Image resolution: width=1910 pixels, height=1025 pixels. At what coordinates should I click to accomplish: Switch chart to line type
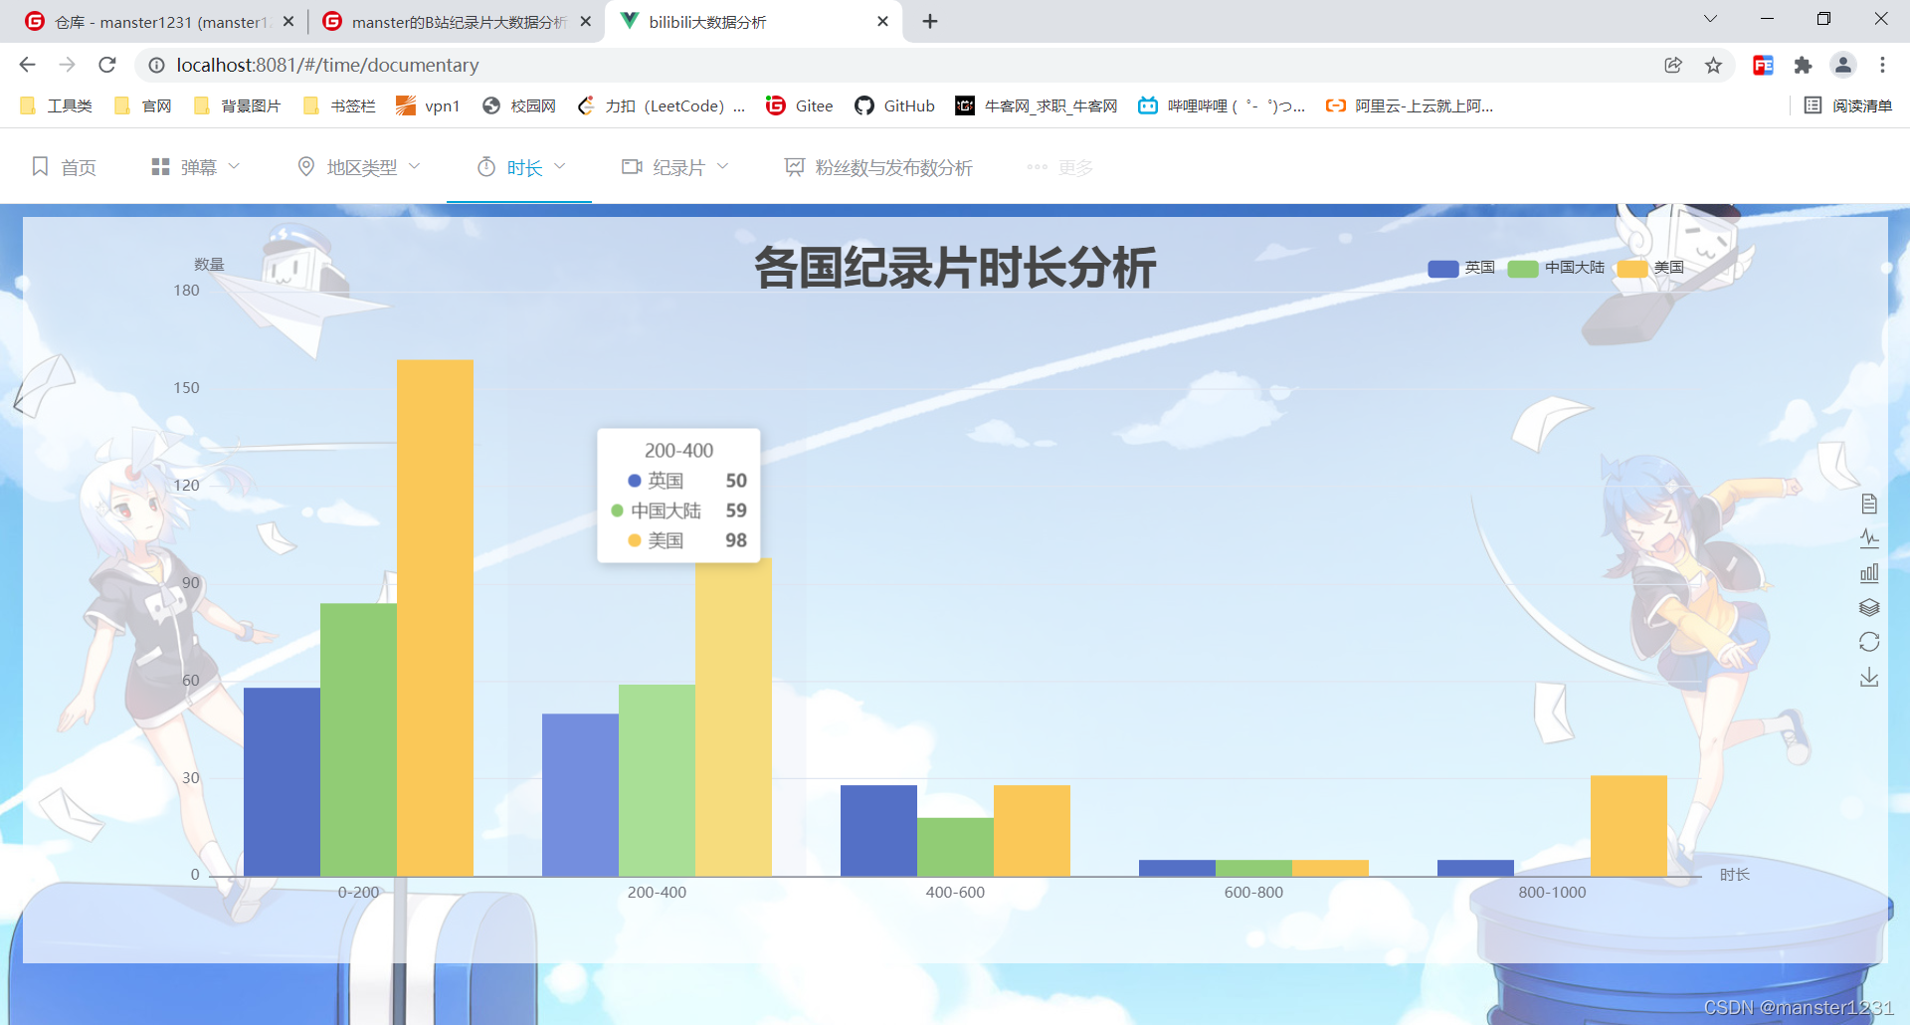(x=1869, y=538)
